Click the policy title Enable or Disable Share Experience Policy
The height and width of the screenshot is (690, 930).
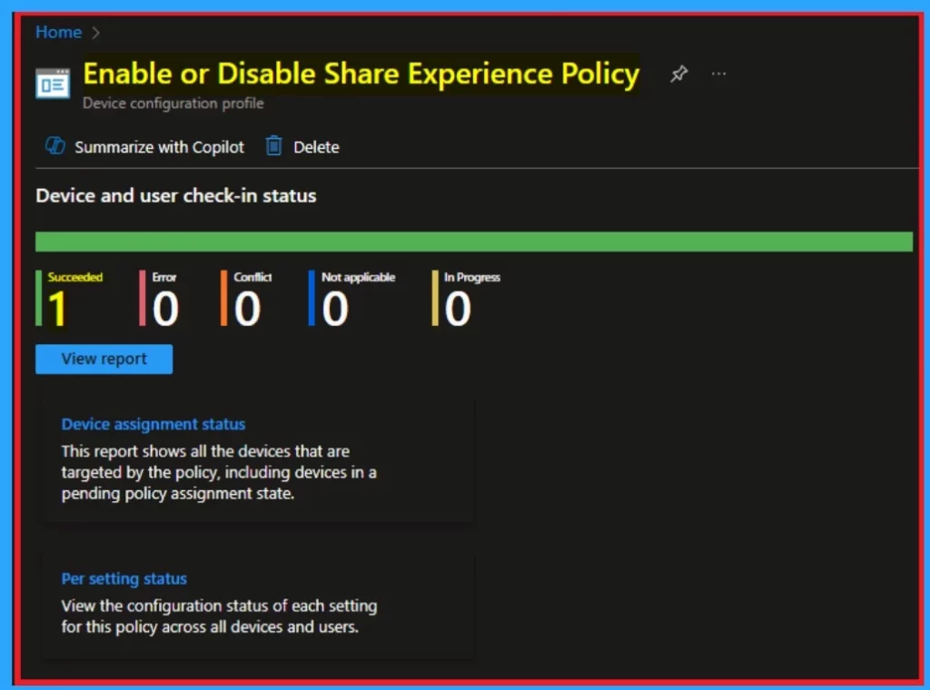click(x=361, y=74)
